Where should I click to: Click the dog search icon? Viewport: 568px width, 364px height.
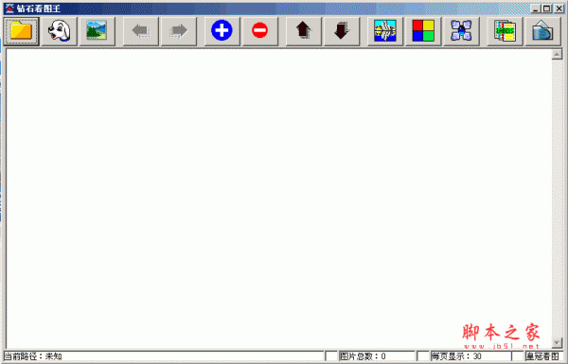coord(60,31)
